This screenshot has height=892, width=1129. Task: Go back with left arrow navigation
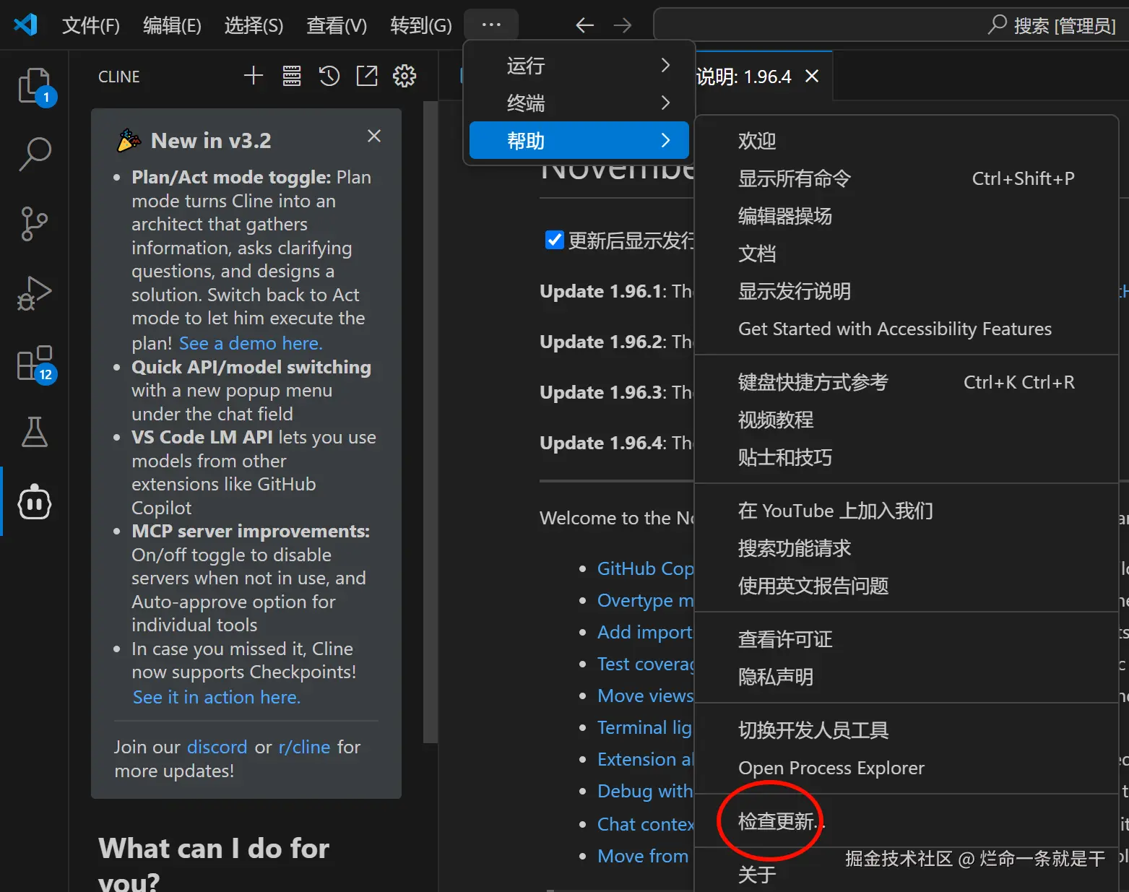584,26
